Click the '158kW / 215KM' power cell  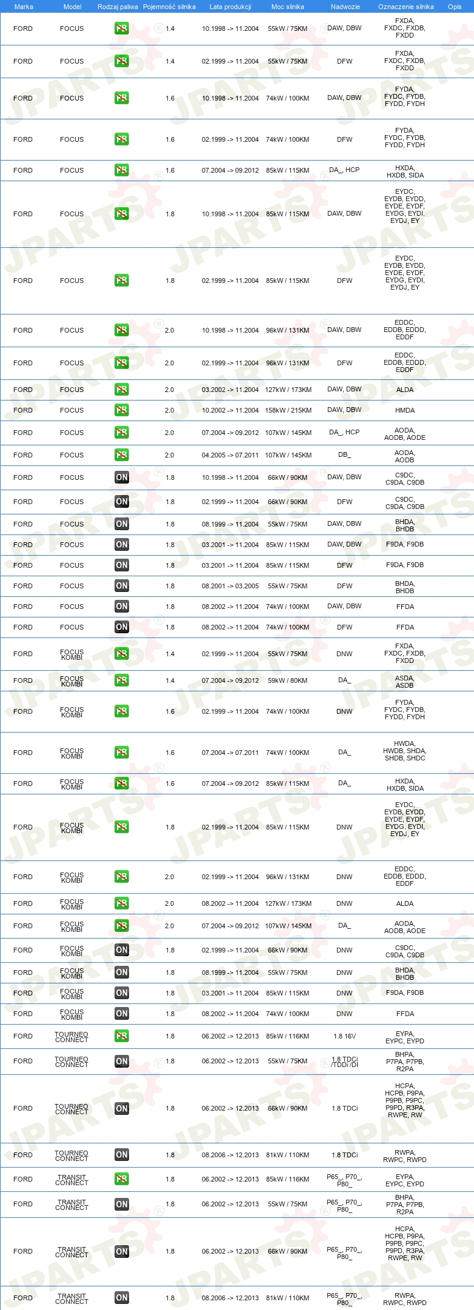[289, 410]
